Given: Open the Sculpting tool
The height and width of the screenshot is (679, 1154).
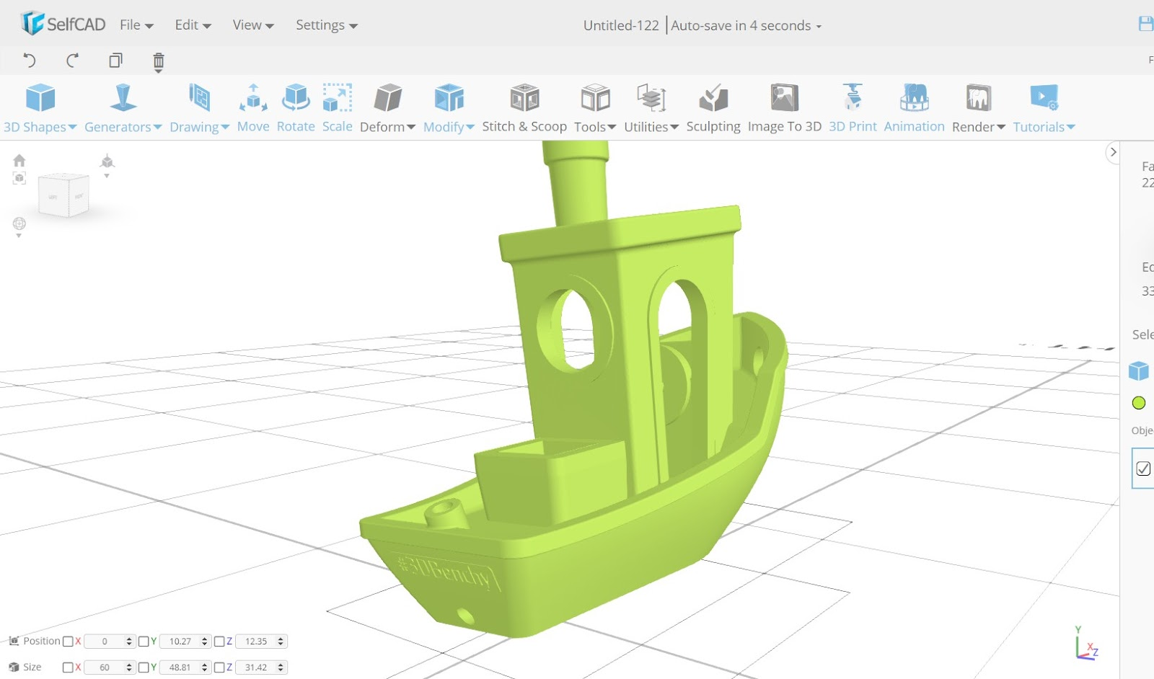Looking at the screenshot, I should [713, 109].
